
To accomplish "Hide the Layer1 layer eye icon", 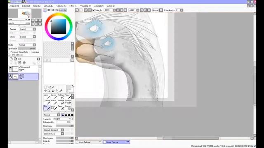I will 10,75.
